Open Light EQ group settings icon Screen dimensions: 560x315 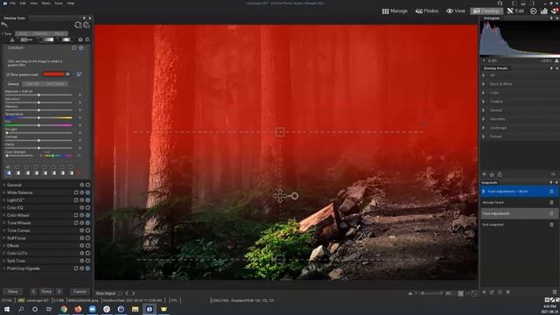(x=81, y=200)
